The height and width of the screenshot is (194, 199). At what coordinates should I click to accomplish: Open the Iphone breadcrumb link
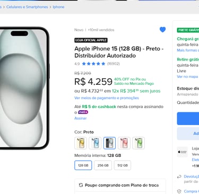coord(58,7)
